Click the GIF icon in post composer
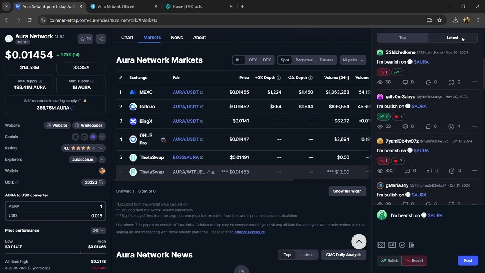This screenshot has height=273, width=485. [392, 245]
